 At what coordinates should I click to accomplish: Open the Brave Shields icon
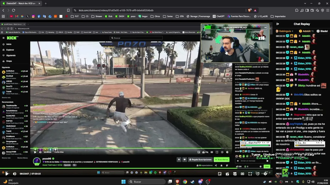point(250,10)
